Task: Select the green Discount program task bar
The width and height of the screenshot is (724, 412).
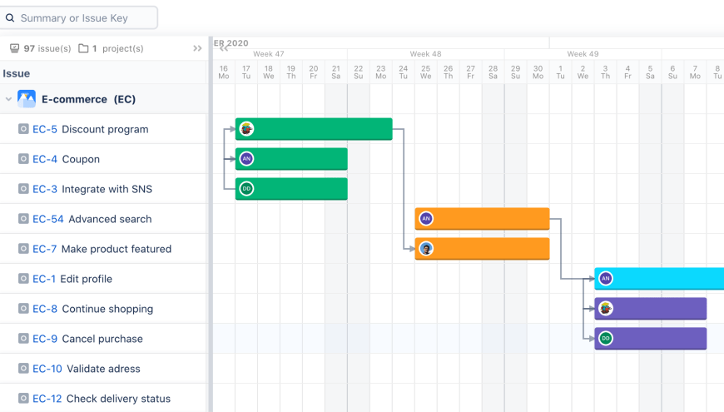Action: pyautogui.click(x=314, y=129)
